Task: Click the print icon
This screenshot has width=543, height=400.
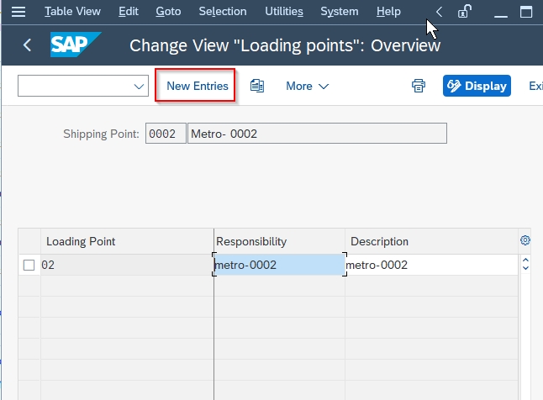Action: 419,86
